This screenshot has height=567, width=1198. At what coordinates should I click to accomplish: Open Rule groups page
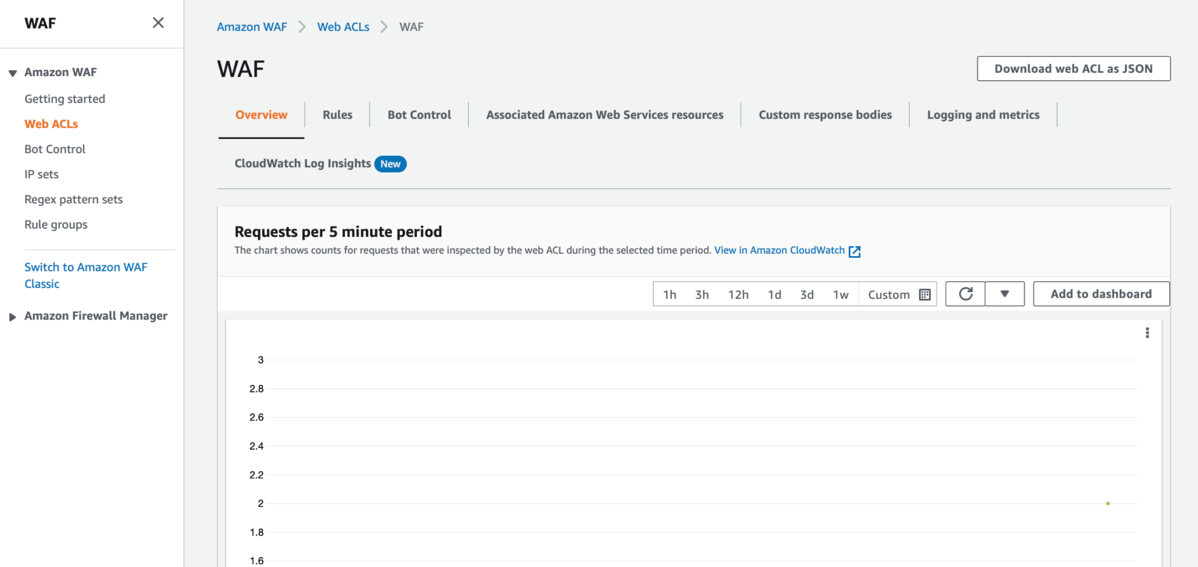pos(56,225)
